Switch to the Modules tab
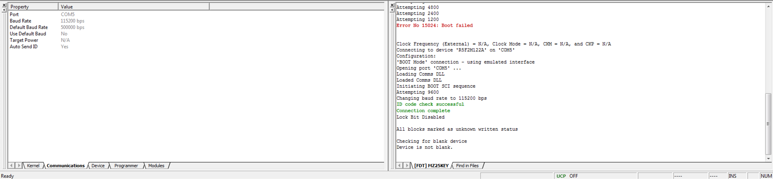The height and width of the screenshot is (179, 773). tap(156, 166)
